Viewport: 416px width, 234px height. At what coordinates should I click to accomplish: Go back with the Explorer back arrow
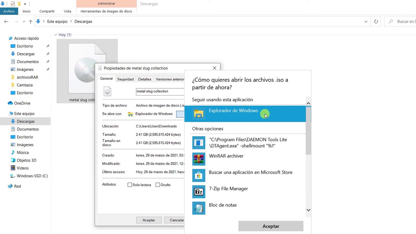(x=6, y=21)
